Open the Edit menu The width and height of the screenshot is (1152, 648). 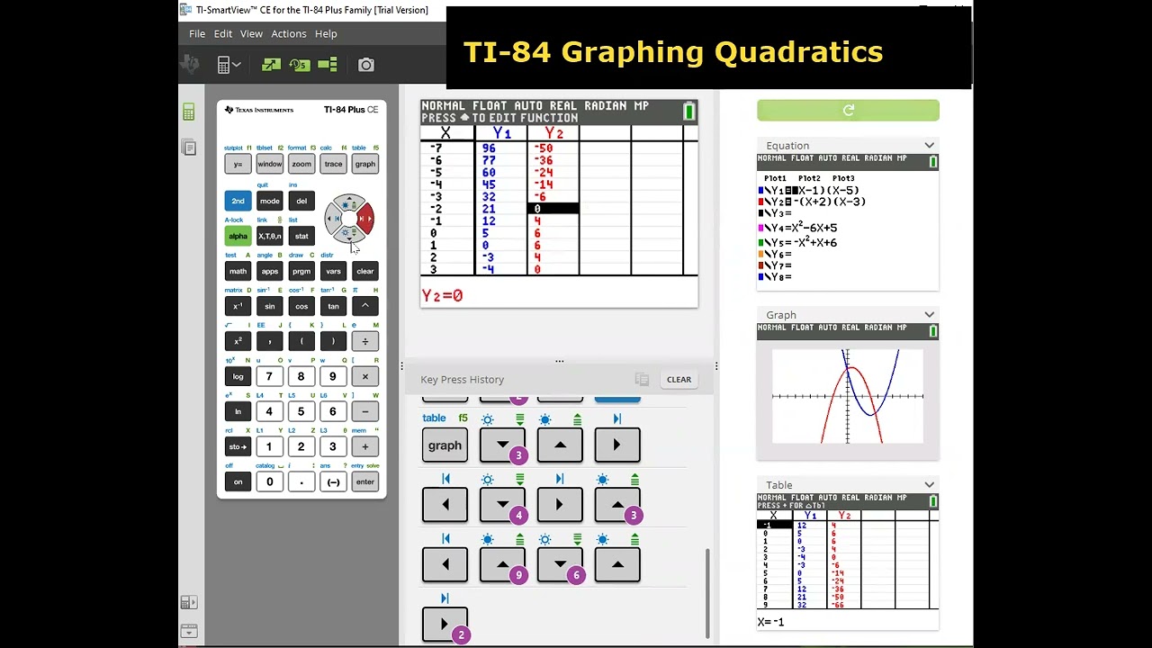click(223, 33)
